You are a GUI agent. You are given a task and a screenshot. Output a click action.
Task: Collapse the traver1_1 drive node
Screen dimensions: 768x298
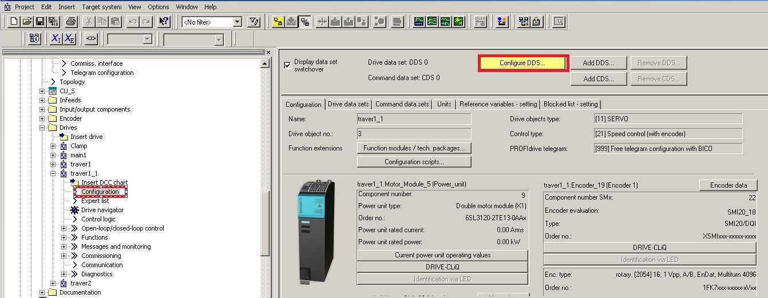(x=53, y=173)
